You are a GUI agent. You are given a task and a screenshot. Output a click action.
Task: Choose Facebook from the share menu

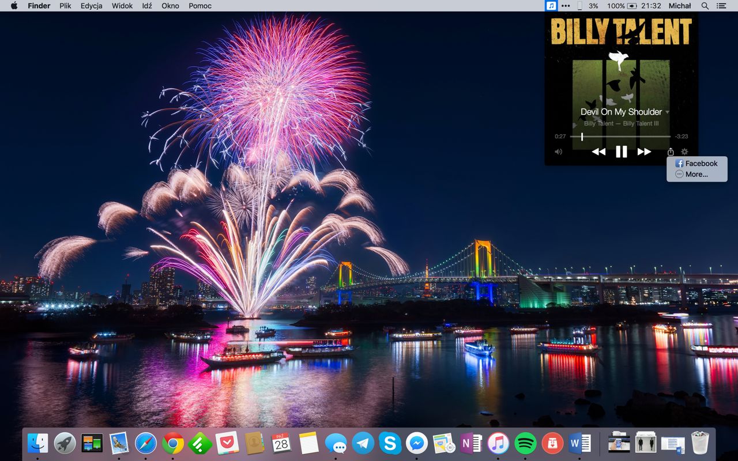tap(696, 164)
